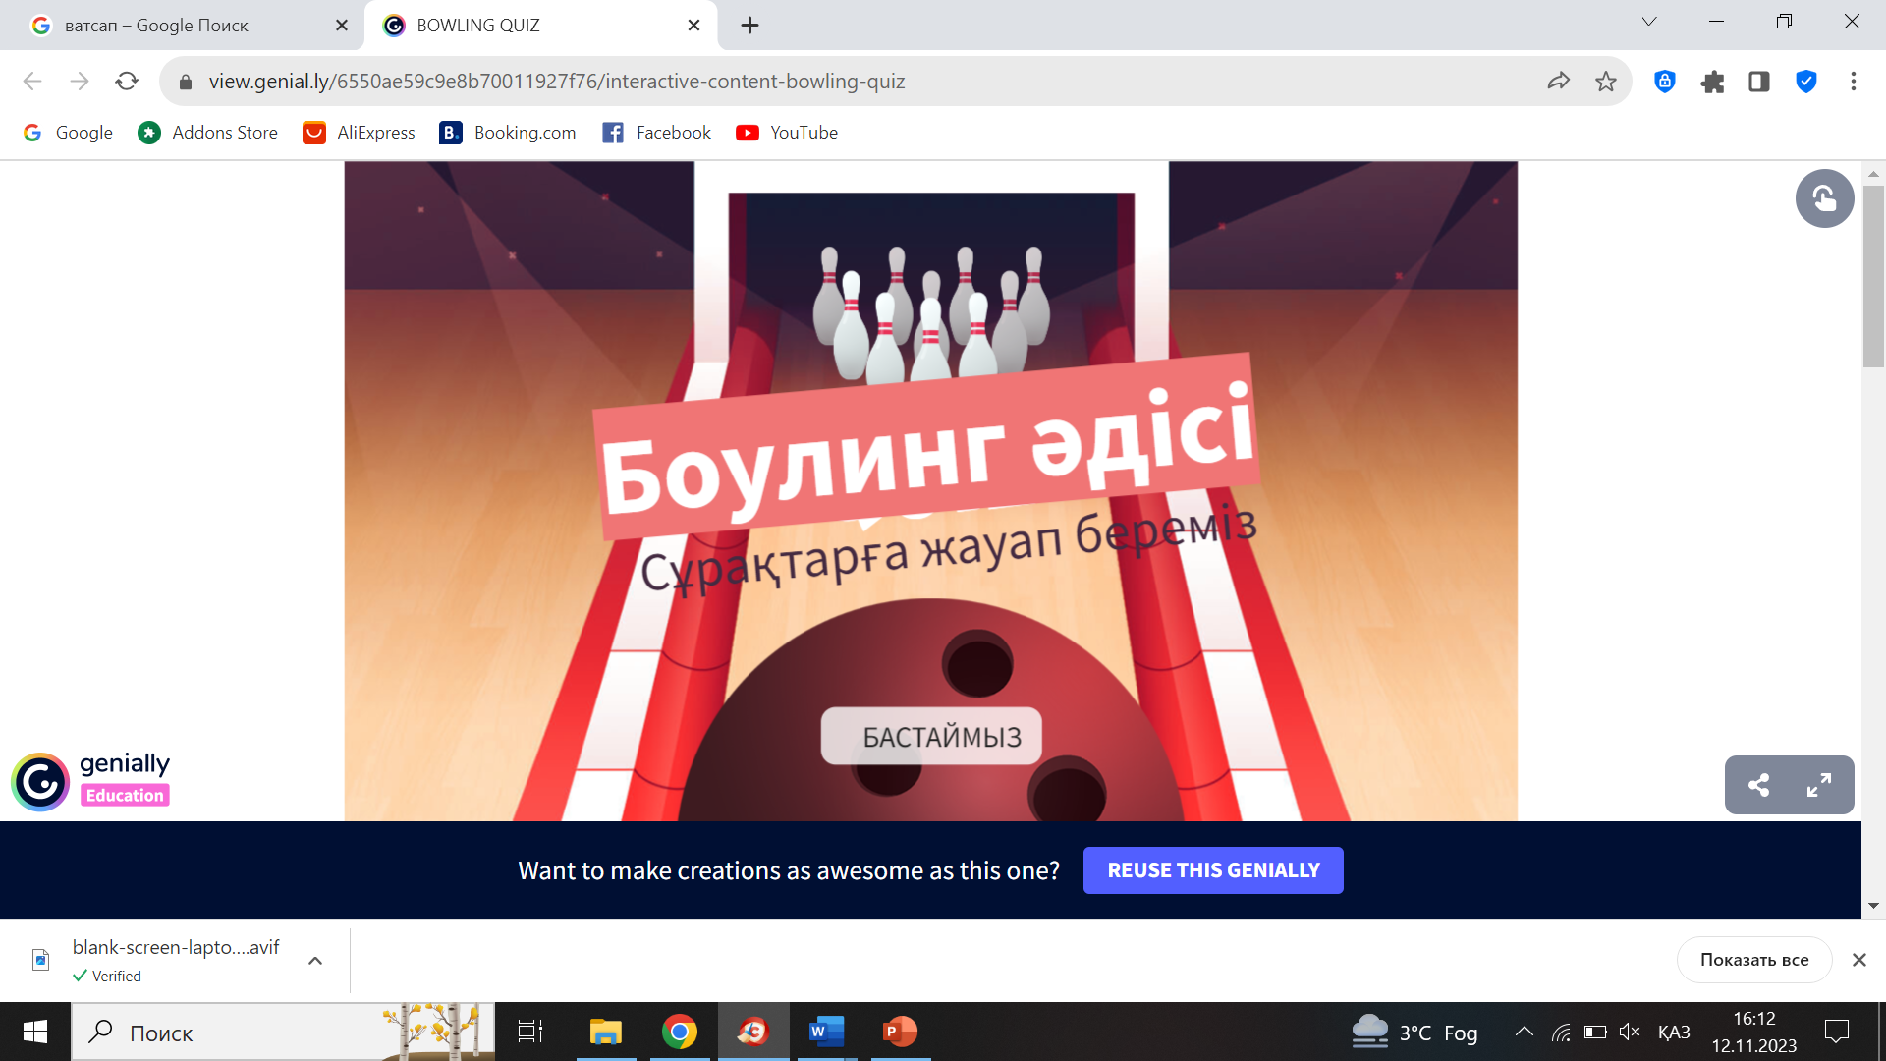Toggle the Chrome side panel

(1759, 82)
